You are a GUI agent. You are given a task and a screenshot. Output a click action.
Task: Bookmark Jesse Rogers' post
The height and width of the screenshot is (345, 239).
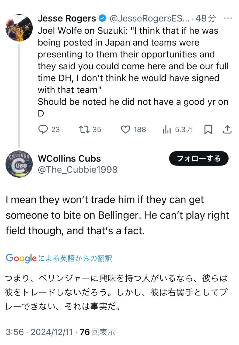208,130
